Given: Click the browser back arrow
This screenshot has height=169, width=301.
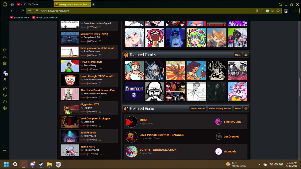Looking at the screenshot, I should click(12, 11).
